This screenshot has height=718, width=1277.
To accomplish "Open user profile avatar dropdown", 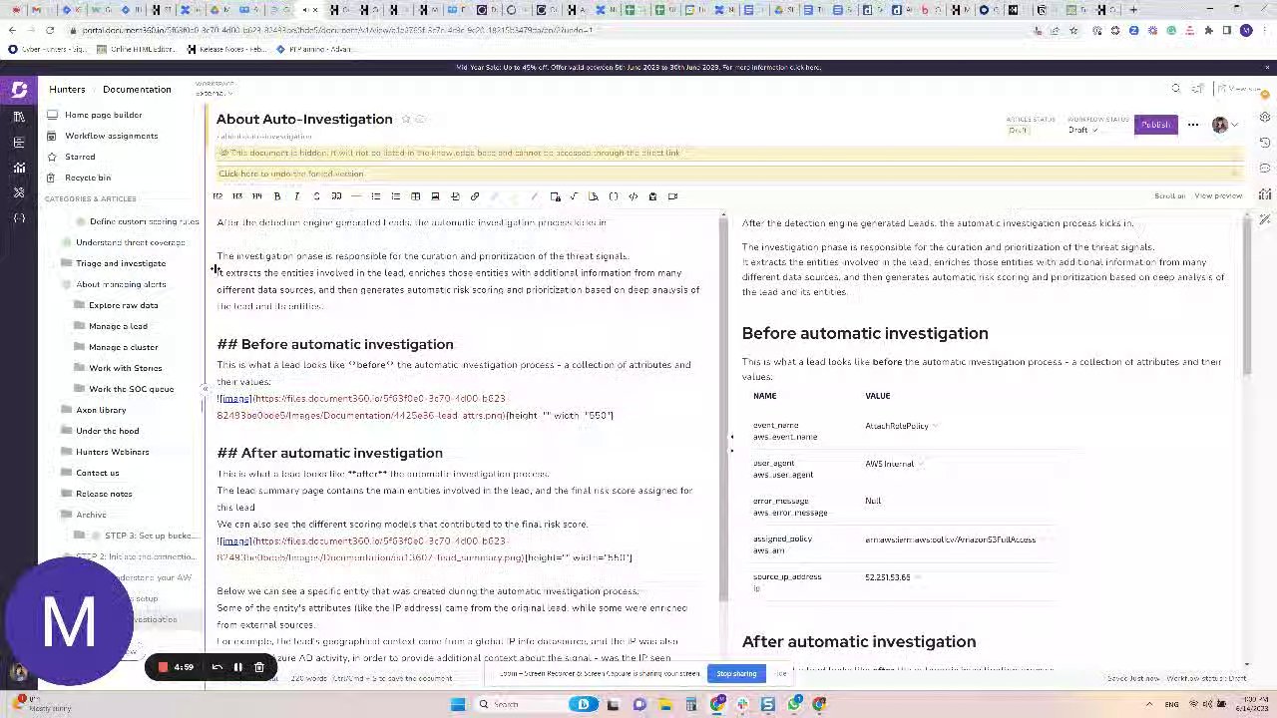I will coord(1224,125).
